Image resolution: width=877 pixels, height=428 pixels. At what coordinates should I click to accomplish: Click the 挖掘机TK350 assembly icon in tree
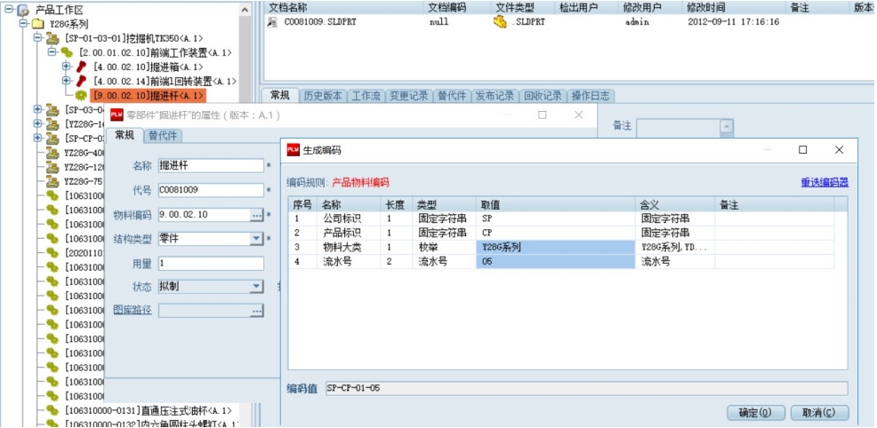click(52, 38)
